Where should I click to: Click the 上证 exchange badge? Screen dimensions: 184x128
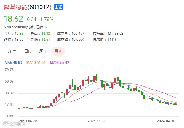[x=58, y=7]
